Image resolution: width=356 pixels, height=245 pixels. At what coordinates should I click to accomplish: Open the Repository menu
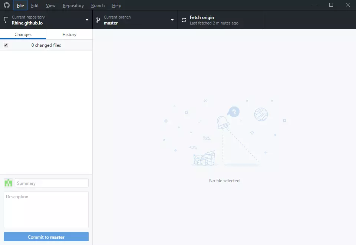(73, 6)
